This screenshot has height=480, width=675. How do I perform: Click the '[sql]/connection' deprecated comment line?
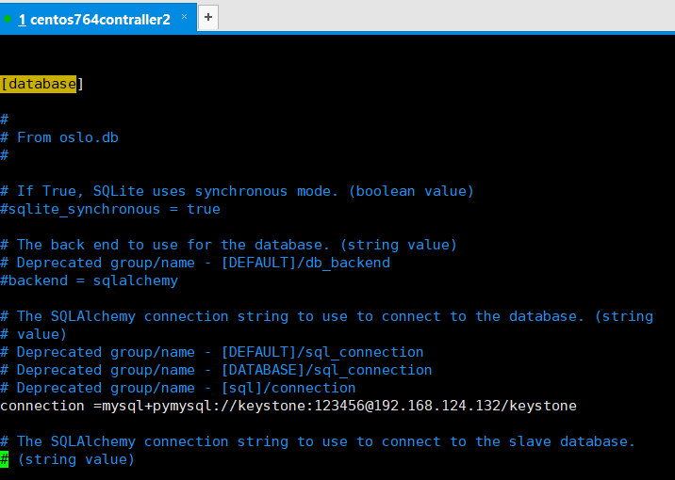[178, 388]
